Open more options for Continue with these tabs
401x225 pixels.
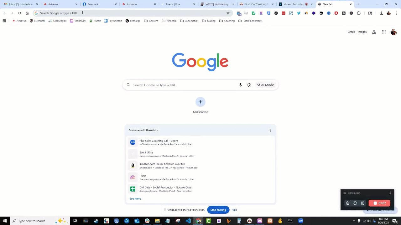[x=270, y=130]
